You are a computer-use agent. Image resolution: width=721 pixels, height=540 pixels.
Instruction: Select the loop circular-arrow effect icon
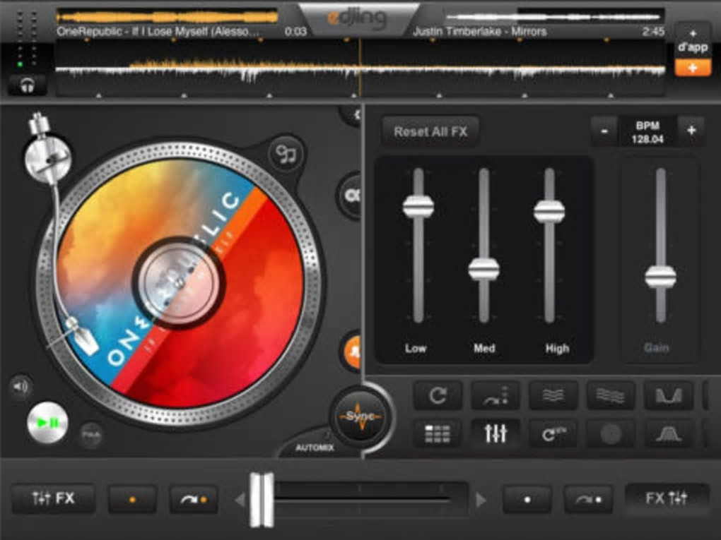tap(438, 395)
